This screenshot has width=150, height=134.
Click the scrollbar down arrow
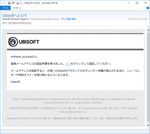pyautogui.click(x=148, y=125)
